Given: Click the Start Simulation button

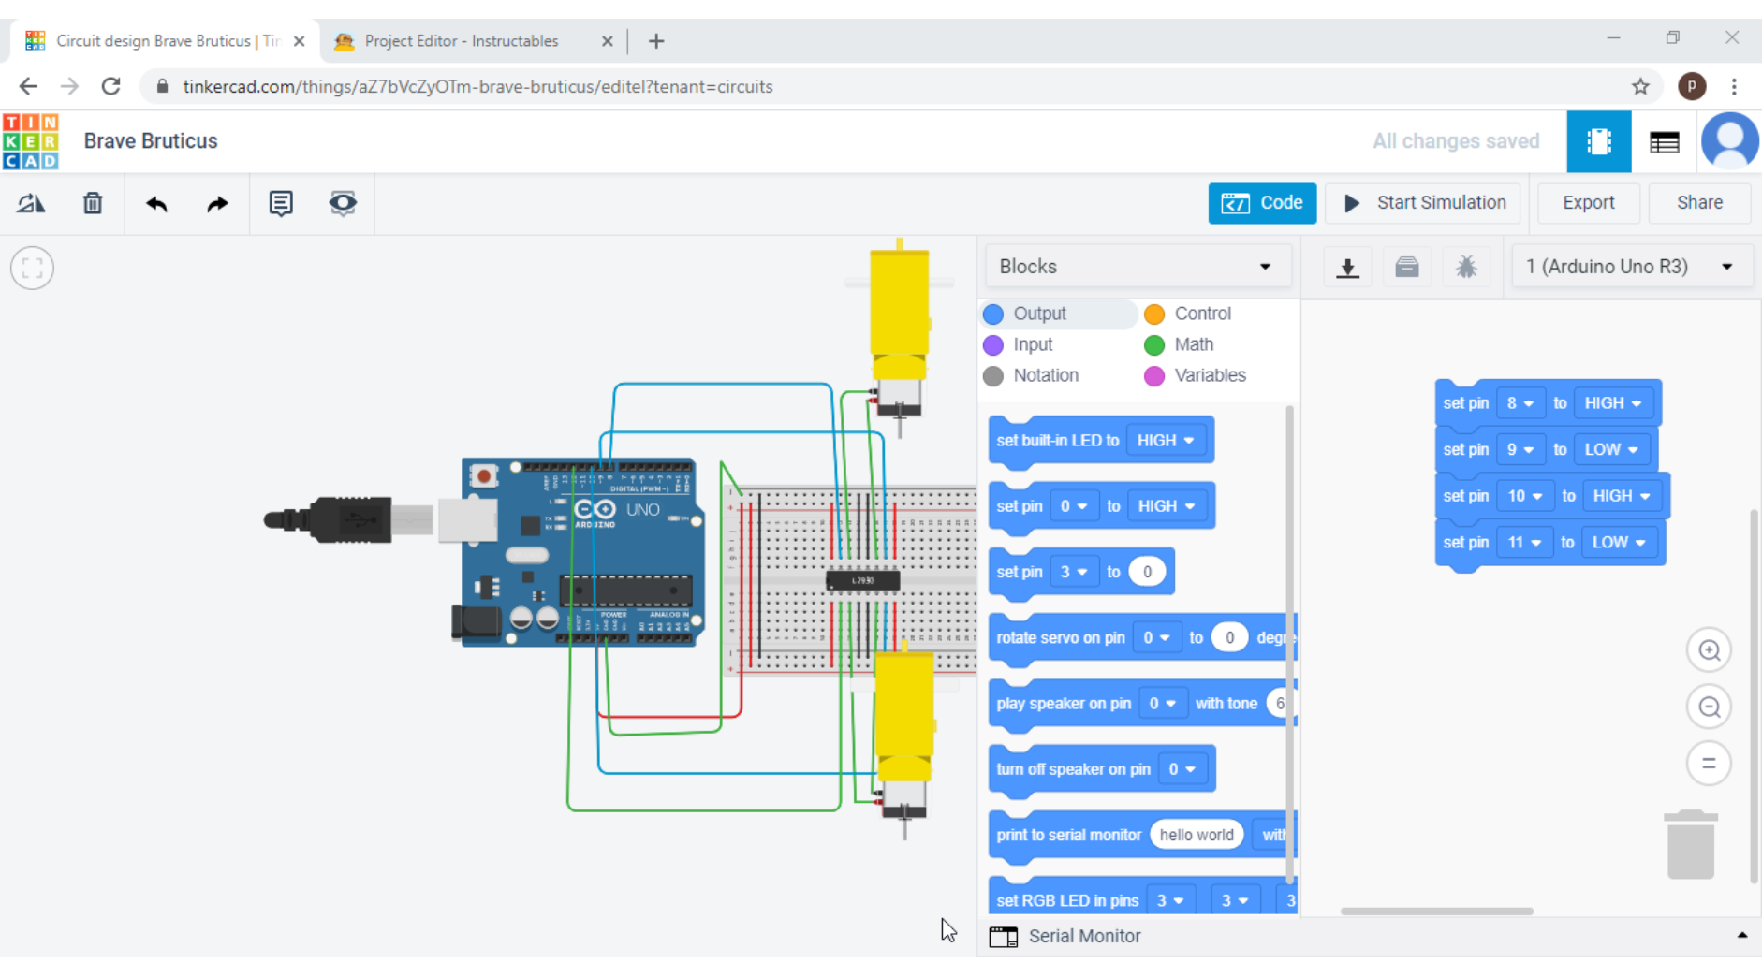Looking at the screenshot, I should [x=1421, y=203].
